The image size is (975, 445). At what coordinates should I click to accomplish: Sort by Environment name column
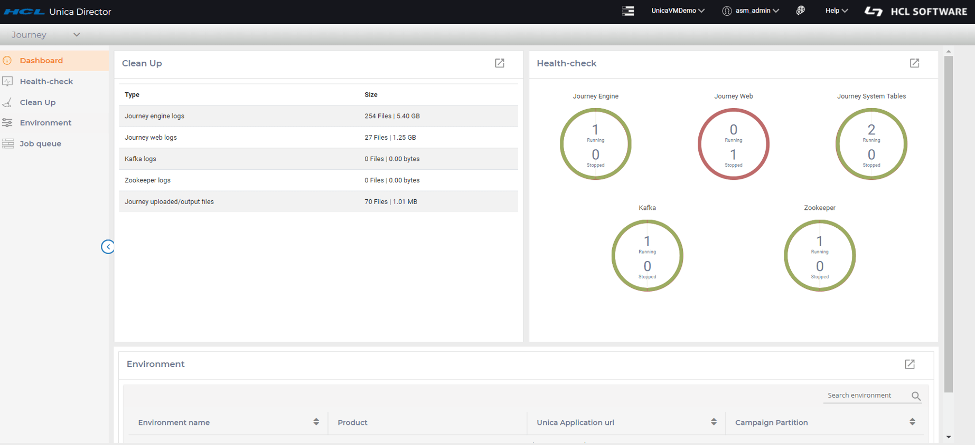pyautogui.click(x=316, y=422)
